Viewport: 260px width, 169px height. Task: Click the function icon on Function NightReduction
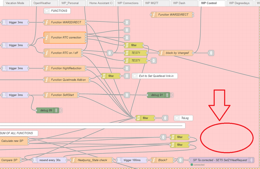pos(47,68)
